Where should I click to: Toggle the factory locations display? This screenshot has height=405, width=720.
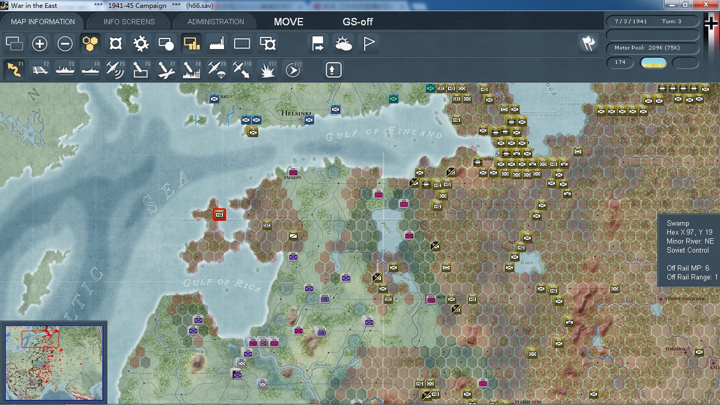(x=217, y=44)
